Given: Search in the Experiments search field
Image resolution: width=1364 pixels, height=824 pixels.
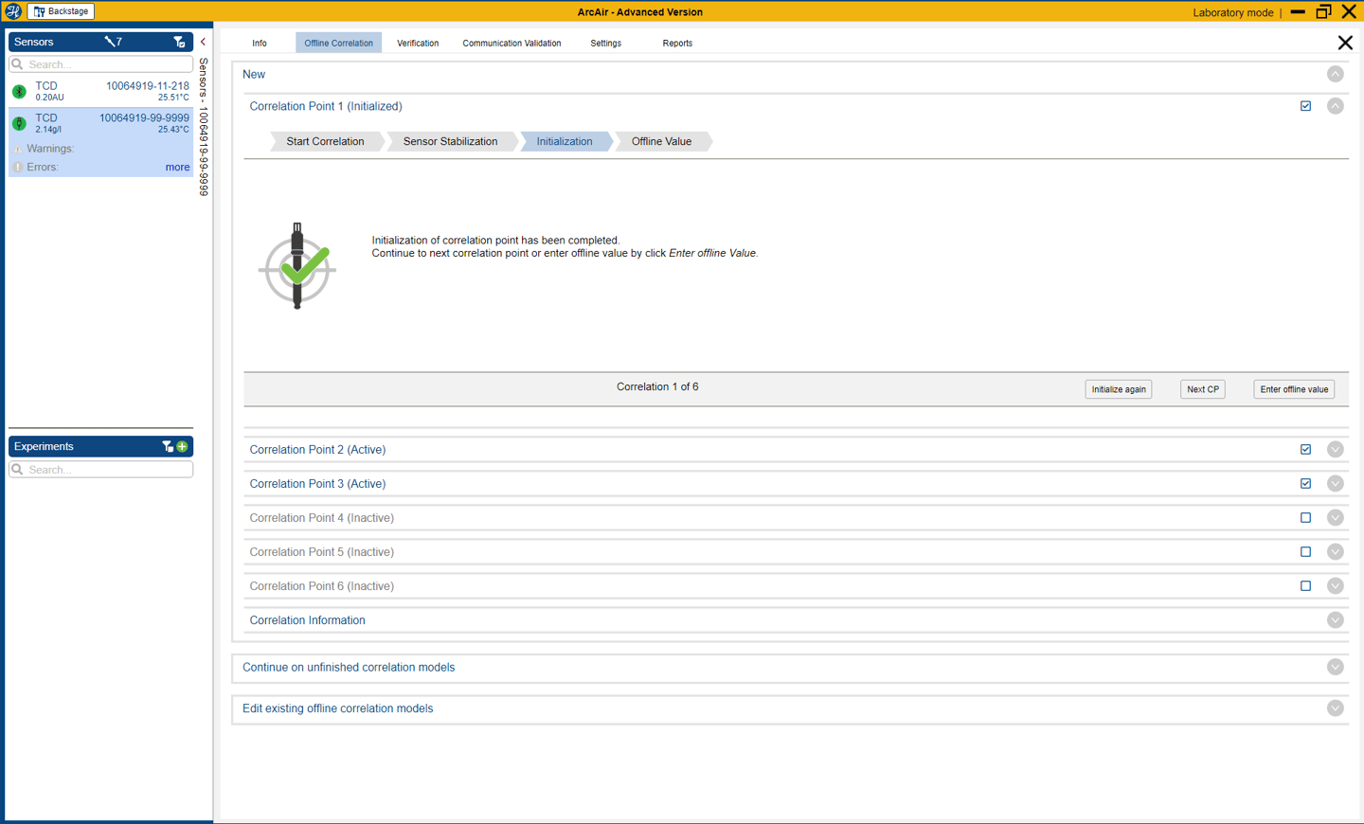Looking at the screenshot, I should [100, 470].
